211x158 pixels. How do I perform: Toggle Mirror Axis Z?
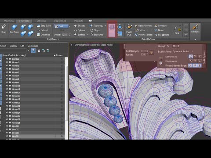coord(200,57)
